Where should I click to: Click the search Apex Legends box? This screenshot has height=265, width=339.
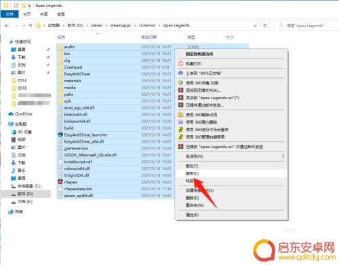pos(307,26)
